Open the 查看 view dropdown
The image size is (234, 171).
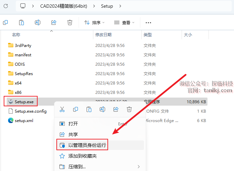(124, 23)
